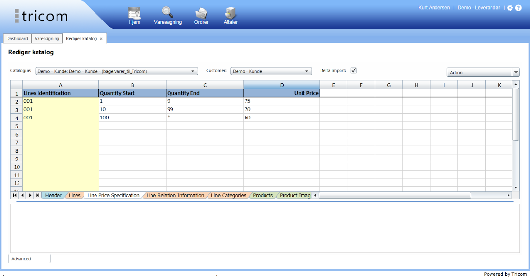Open the Ordrer folder icon
Viewport: 530px width, 278px height.
201,16
